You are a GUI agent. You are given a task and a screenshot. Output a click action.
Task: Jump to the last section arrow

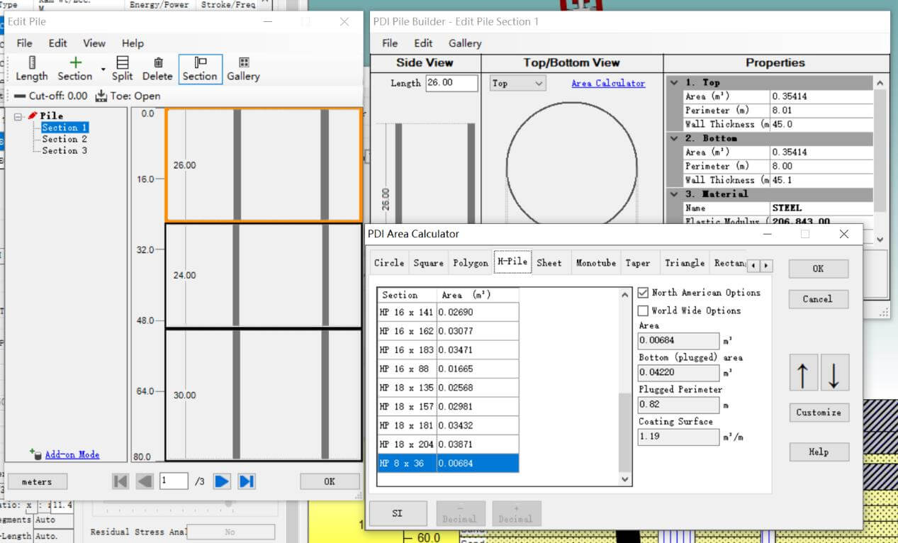coord(246,481)
